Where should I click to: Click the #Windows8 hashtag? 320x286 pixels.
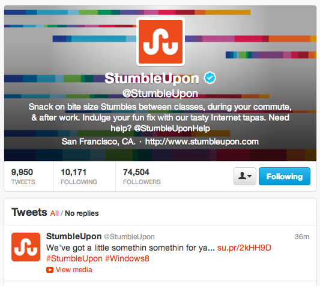[x=127, y=258]
